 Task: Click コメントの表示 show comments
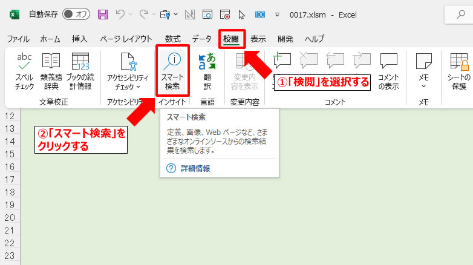click(x=388, y=71)
